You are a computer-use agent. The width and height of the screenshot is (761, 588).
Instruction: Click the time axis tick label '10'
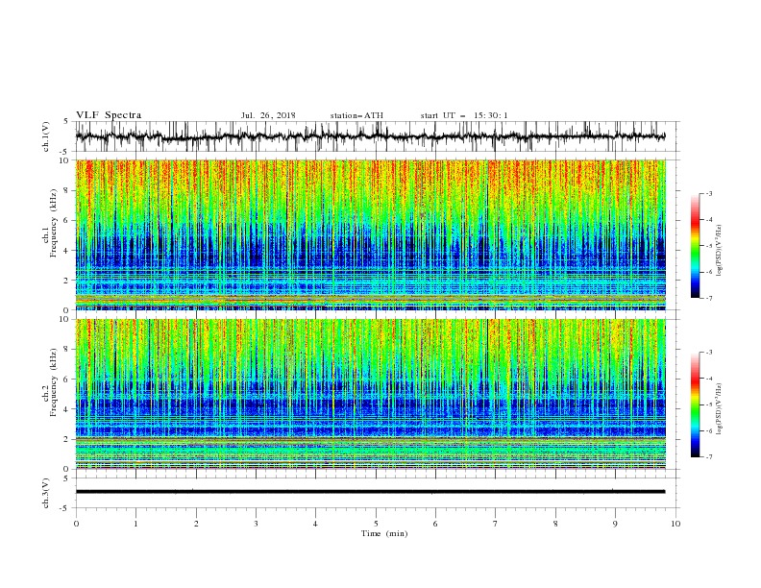675,524
